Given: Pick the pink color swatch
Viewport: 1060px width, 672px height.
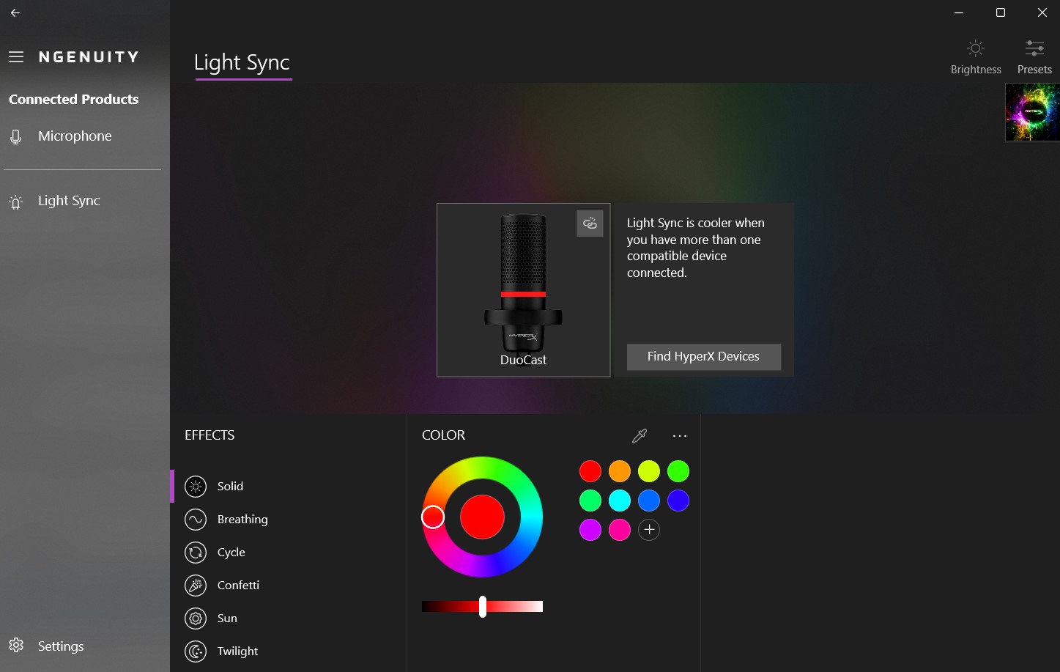Looking at the screenshot, I should [620, 530].
